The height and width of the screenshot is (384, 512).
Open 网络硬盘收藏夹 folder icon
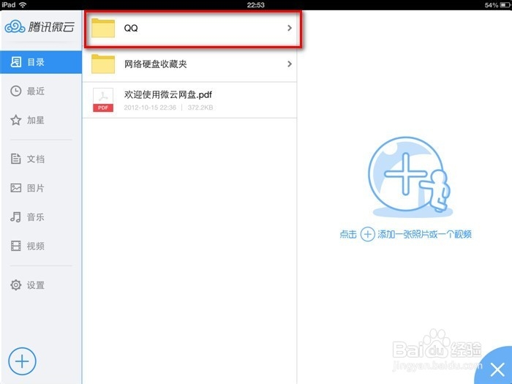pyautogui.click(x=103, y=64)
